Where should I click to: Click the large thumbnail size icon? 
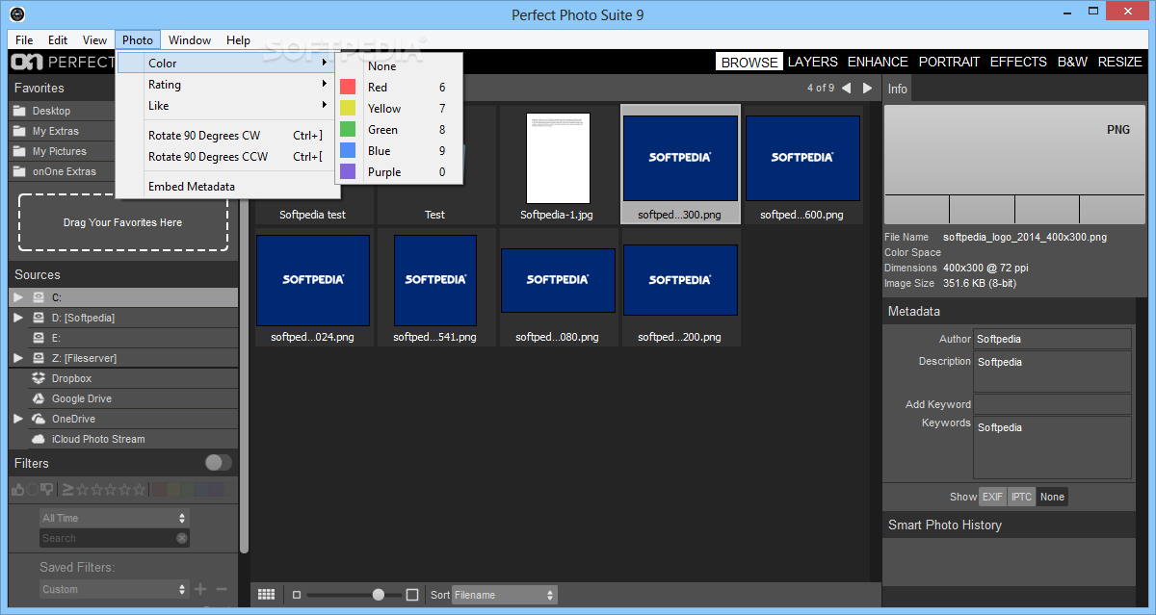412,595
